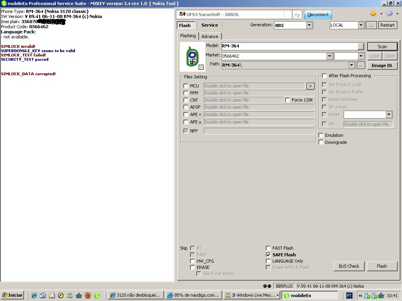
Task: Click the first messenger tray icon
Action: pyautogui.click(x=367, y=296)
